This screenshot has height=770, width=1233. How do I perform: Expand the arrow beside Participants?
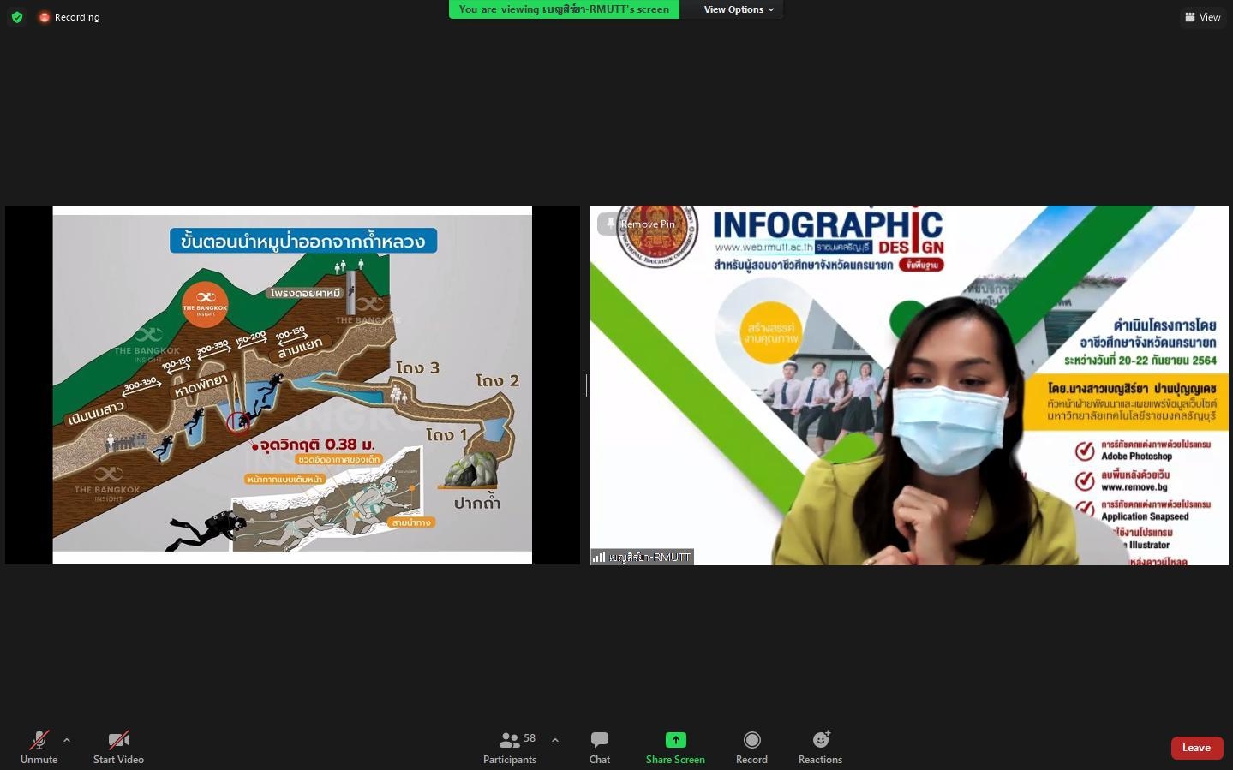click(x=555, y=740)
